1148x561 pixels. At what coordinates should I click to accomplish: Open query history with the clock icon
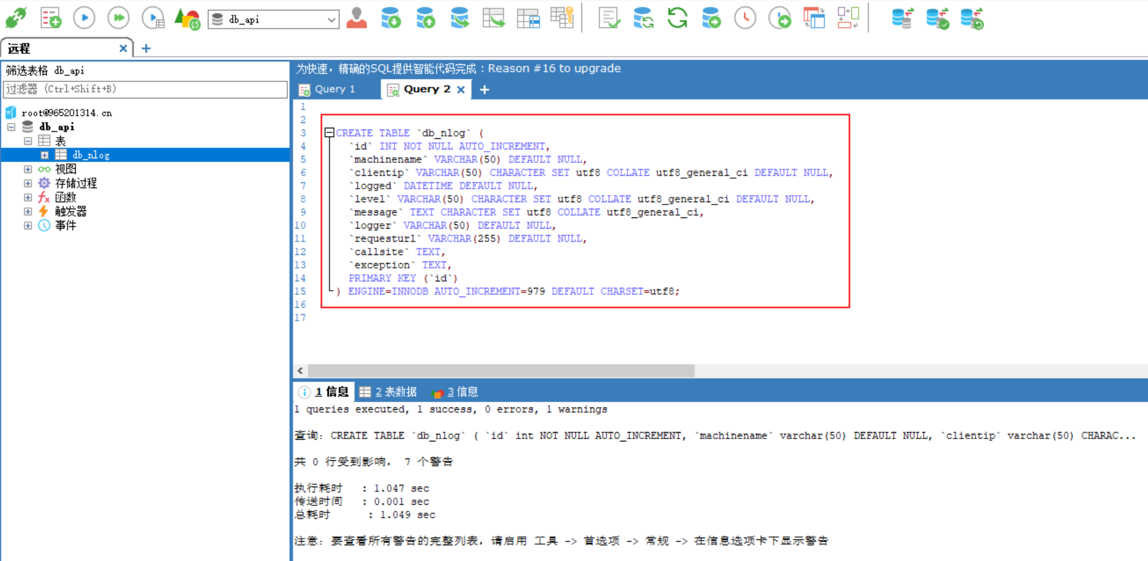[x=745, y=18]
